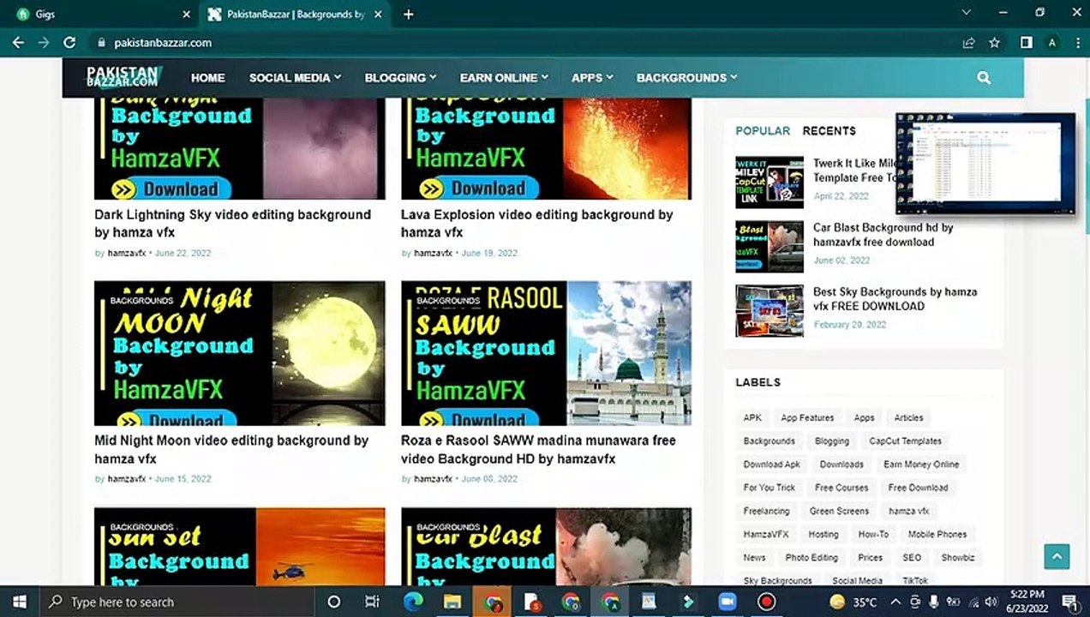Open File Explorer from the taskbar
The image size is (1090, 617).
[x=452, y=602]
